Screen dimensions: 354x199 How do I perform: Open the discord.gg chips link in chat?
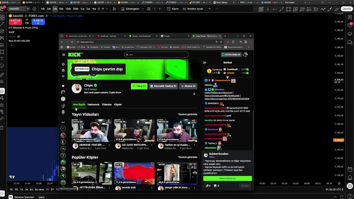pyautogui.click(x=227, y=99)
